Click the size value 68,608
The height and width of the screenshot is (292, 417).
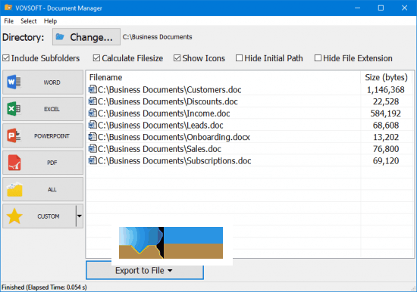386,125
